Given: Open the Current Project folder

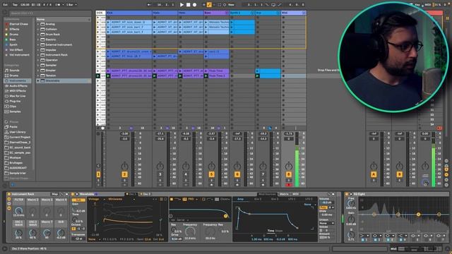Looking at the screenshot, I should (x=20, y=137).
